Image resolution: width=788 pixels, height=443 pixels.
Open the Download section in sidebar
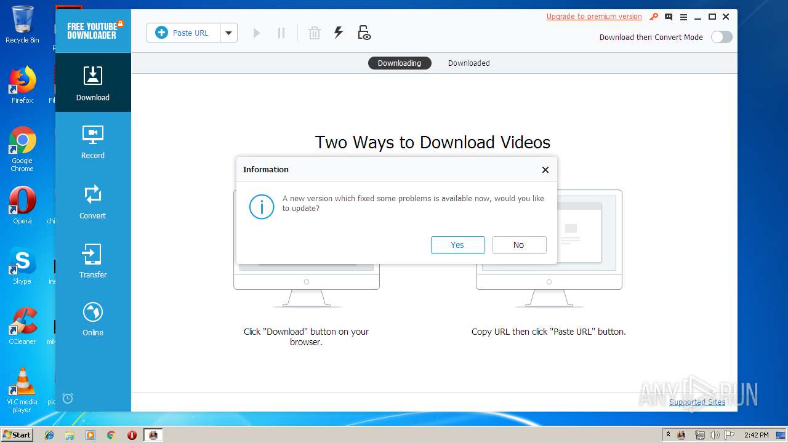coord(93,82)
